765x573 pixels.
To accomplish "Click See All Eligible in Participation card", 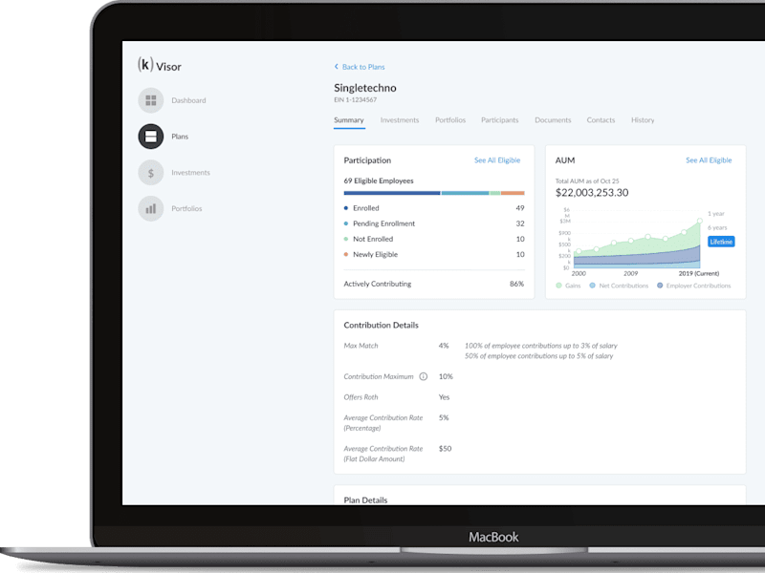I will [497, 160].
